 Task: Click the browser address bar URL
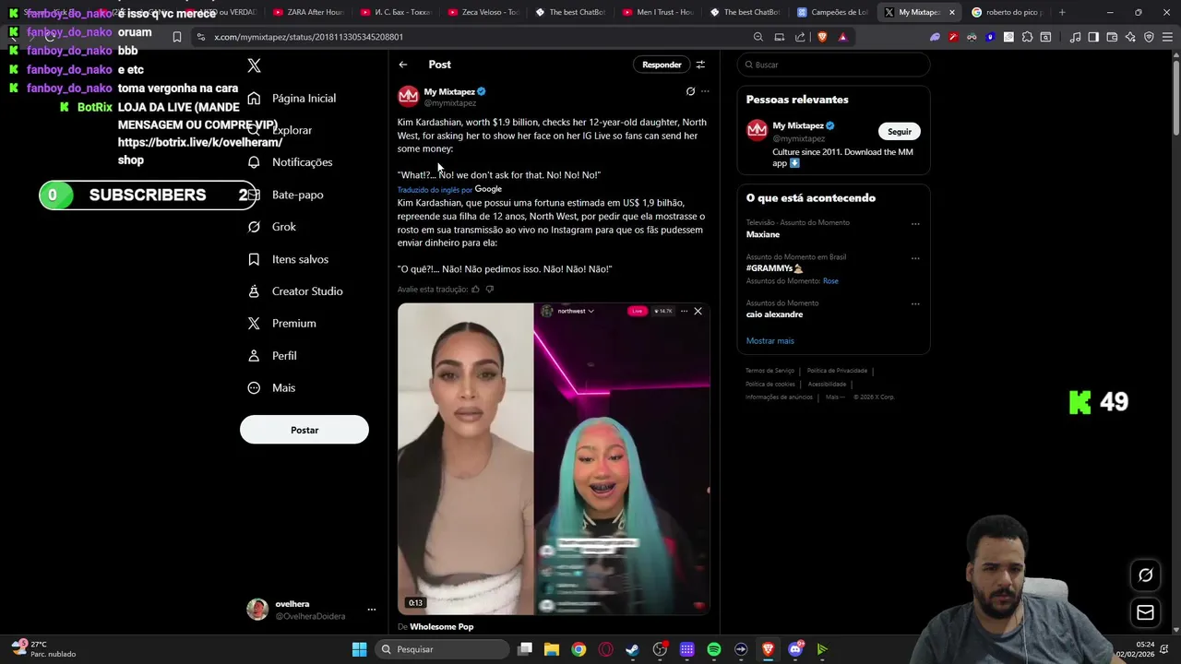308,37
